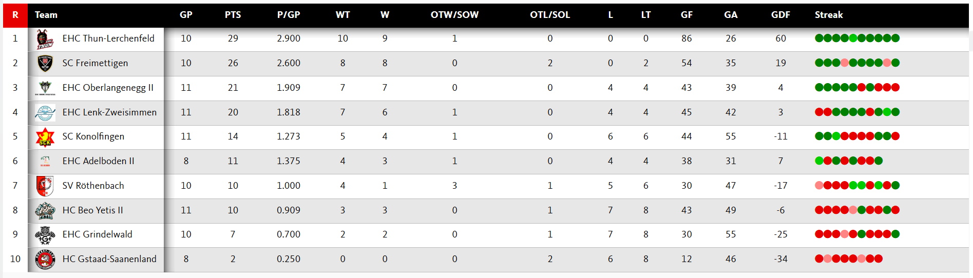This screenshot has height=278, width=973.
Task: Click last streak dot for HC Gstaad-Saanenland
Action: 879,259
